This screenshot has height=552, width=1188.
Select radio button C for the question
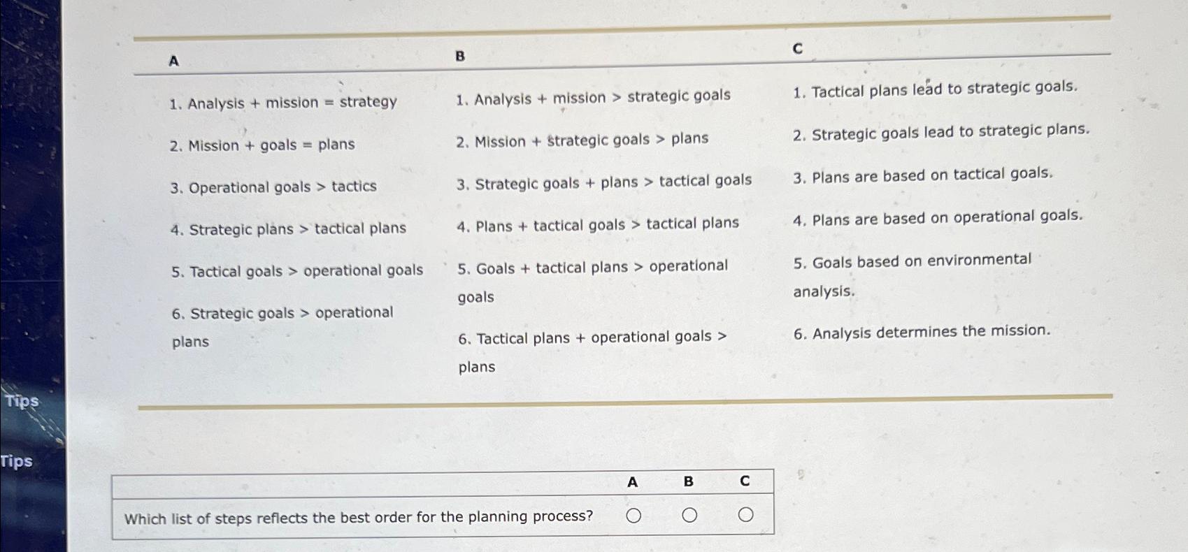pyautogui.click(x=745, y=515)
